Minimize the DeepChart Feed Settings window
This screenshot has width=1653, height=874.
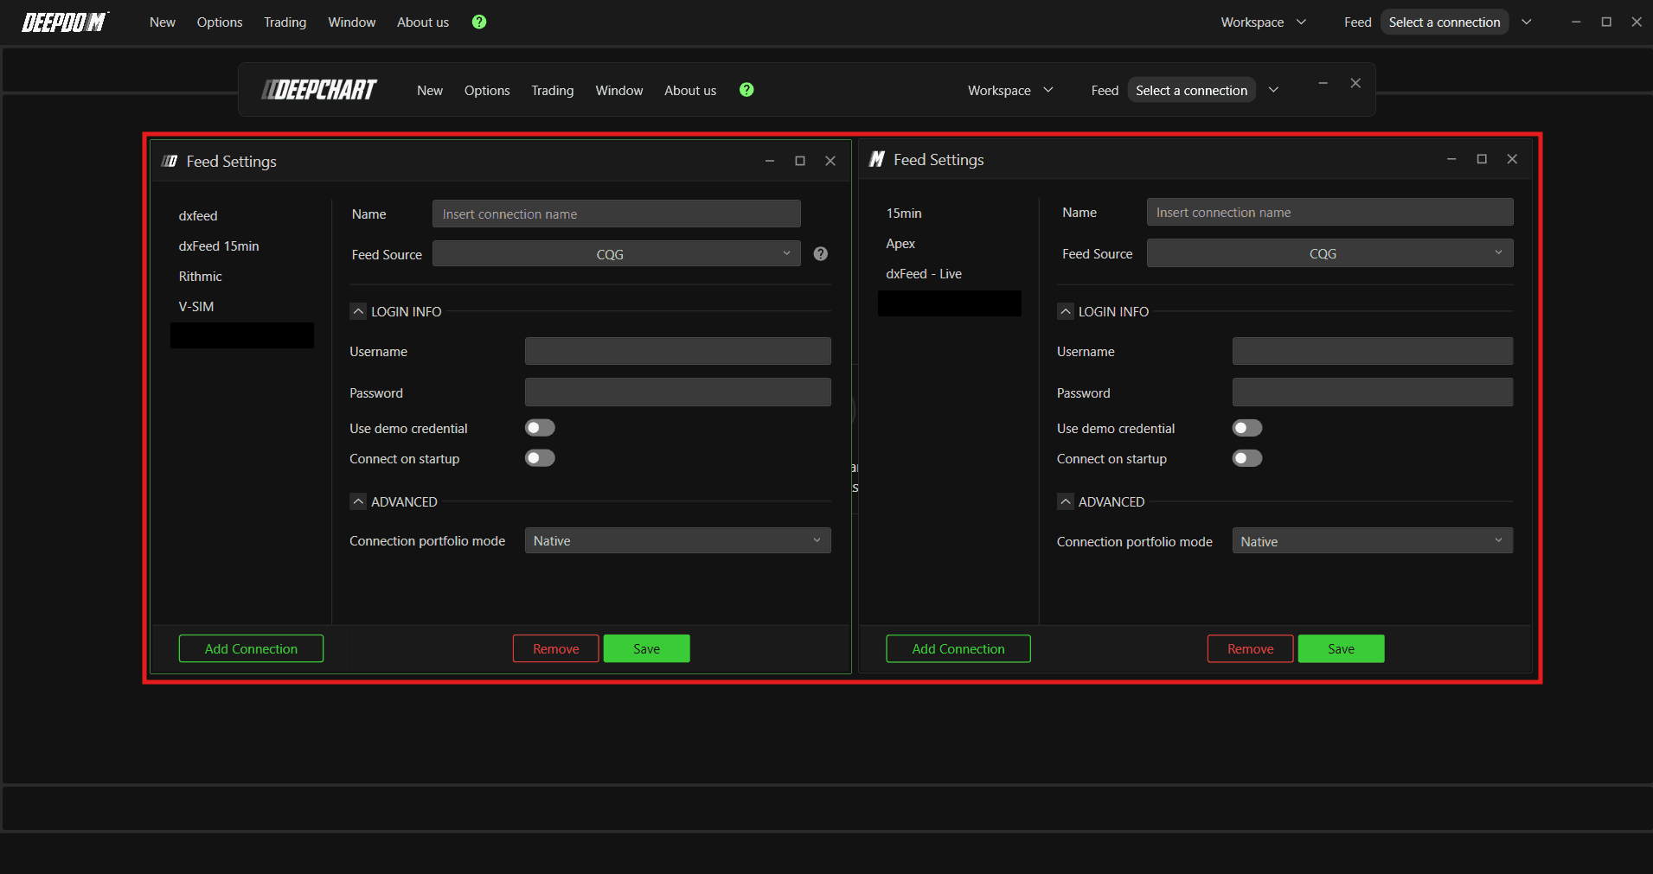pyautogui.click(x=770, y=161)
